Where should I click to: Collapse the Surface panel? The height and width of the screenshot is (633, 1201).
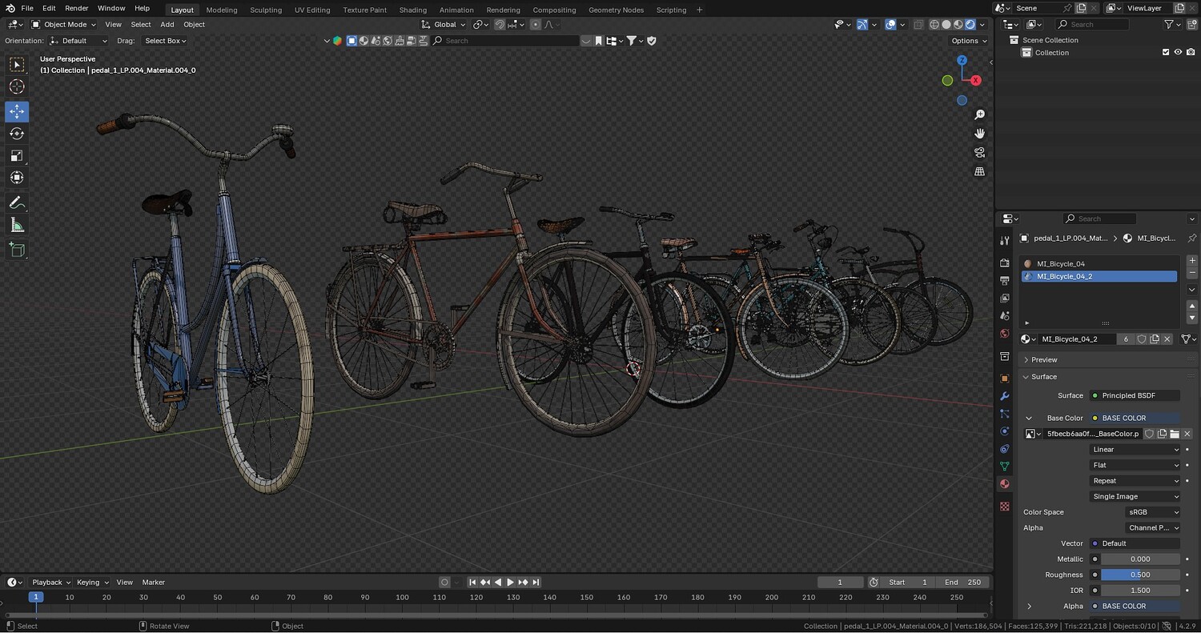(x=1043, y=377)
